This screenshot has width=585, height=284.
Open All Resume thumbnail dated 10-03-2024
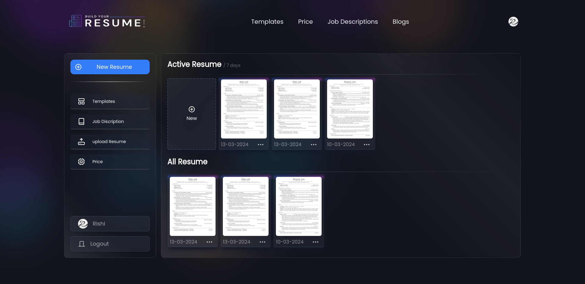coord(299,206)
